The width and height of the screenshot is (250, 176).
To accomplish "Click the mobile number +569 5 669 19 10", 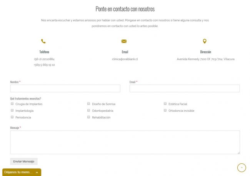I will click(44, 65).
